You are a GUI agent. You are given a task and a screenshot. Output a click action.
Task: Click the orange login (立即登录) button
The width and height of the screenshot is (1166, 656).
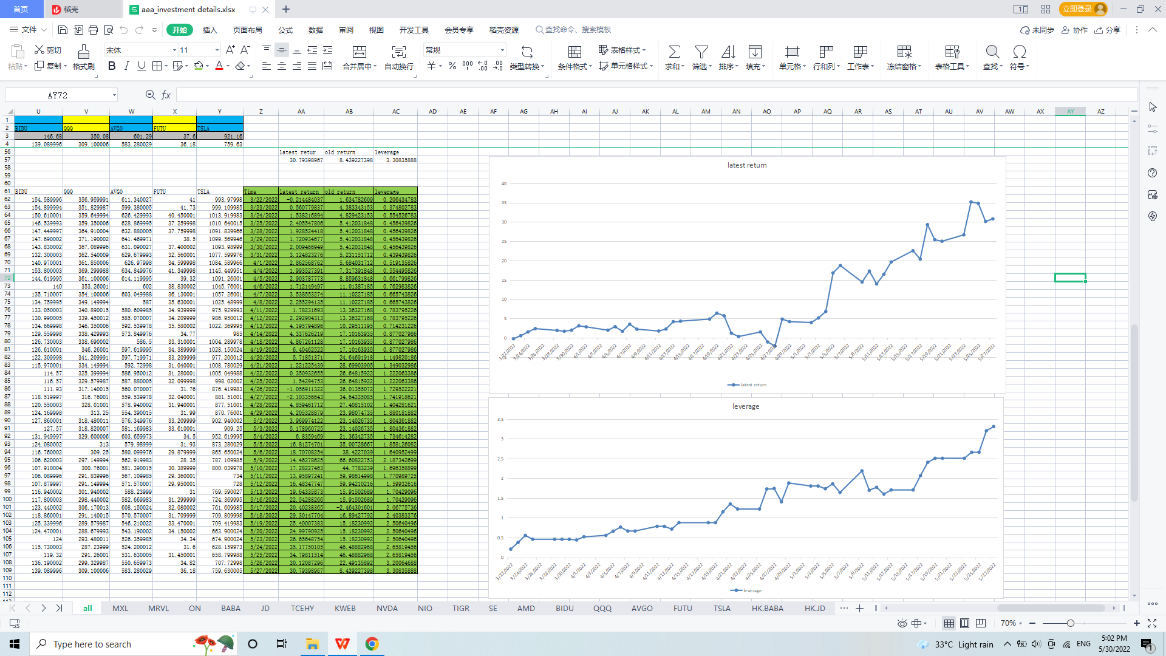[1083, 9]
